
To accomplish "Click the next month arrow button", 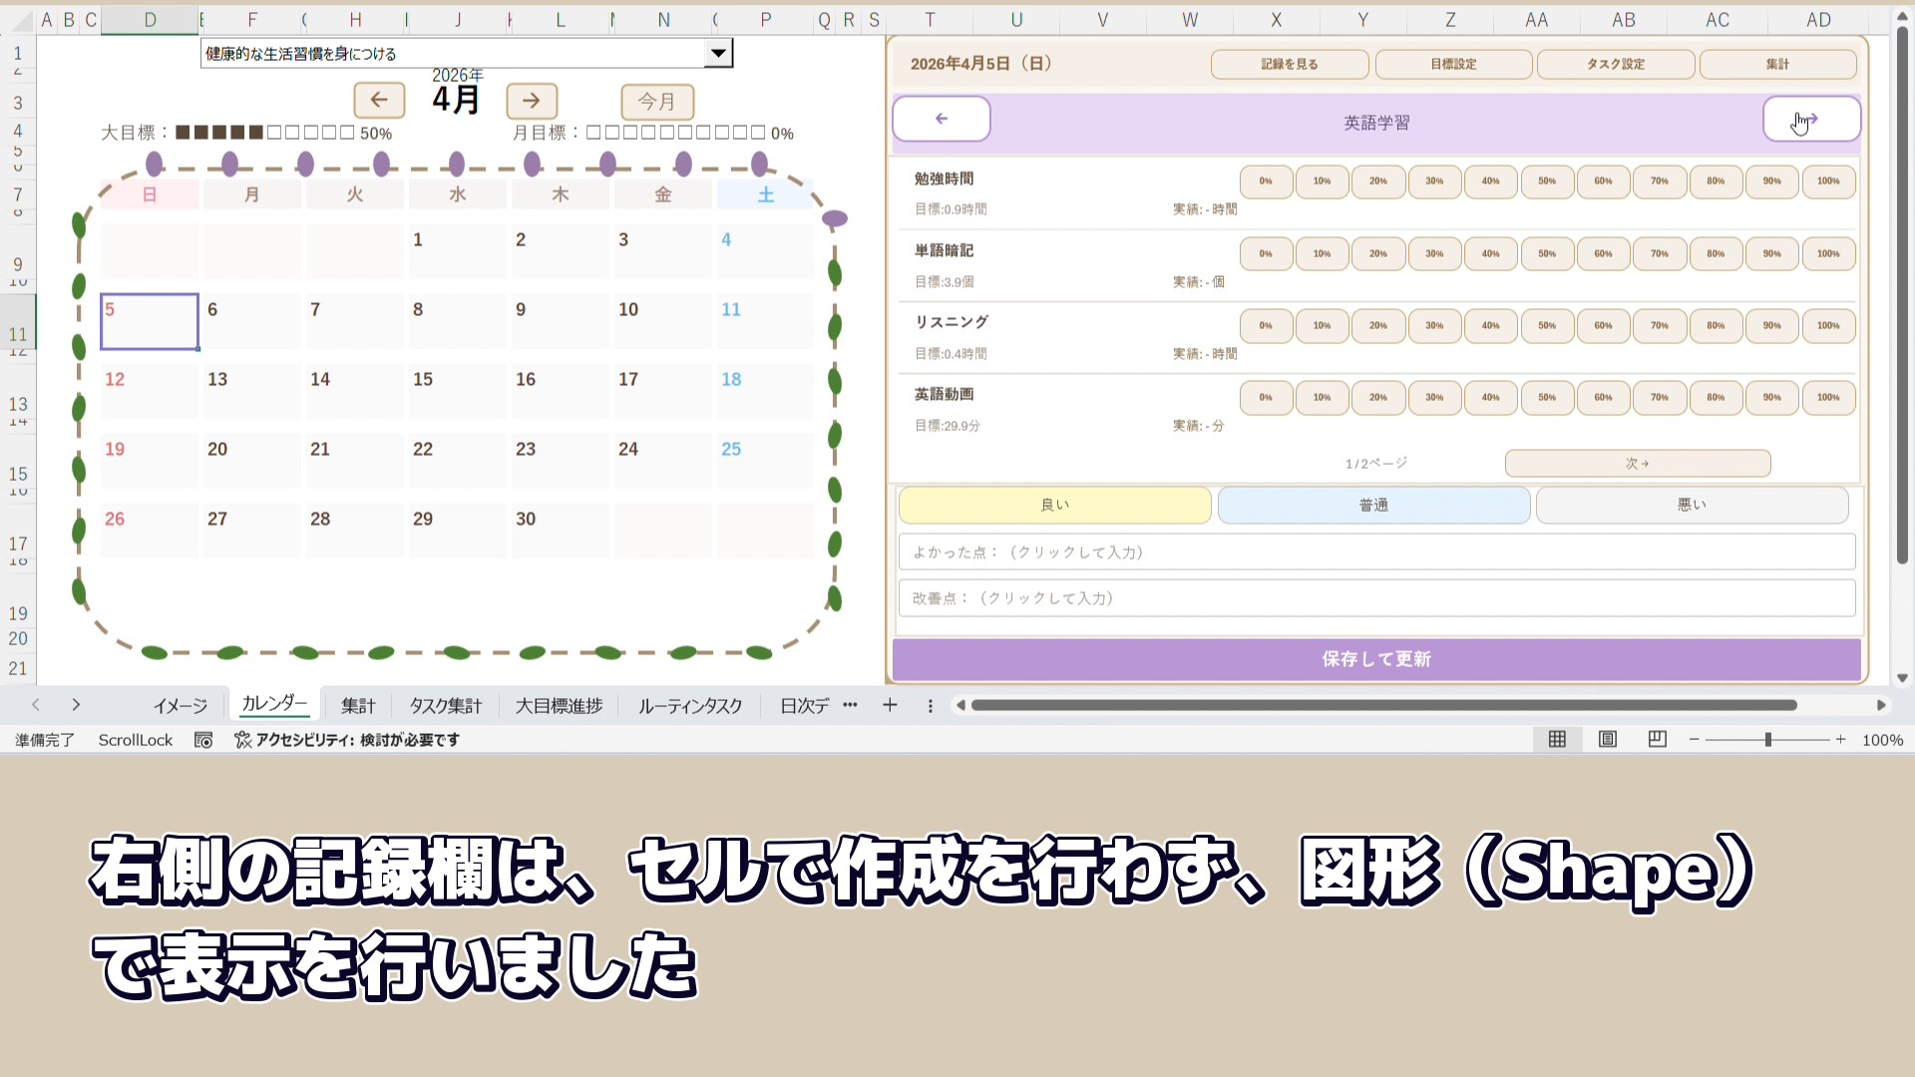I will pyautogui.click(x=531, y=100).
